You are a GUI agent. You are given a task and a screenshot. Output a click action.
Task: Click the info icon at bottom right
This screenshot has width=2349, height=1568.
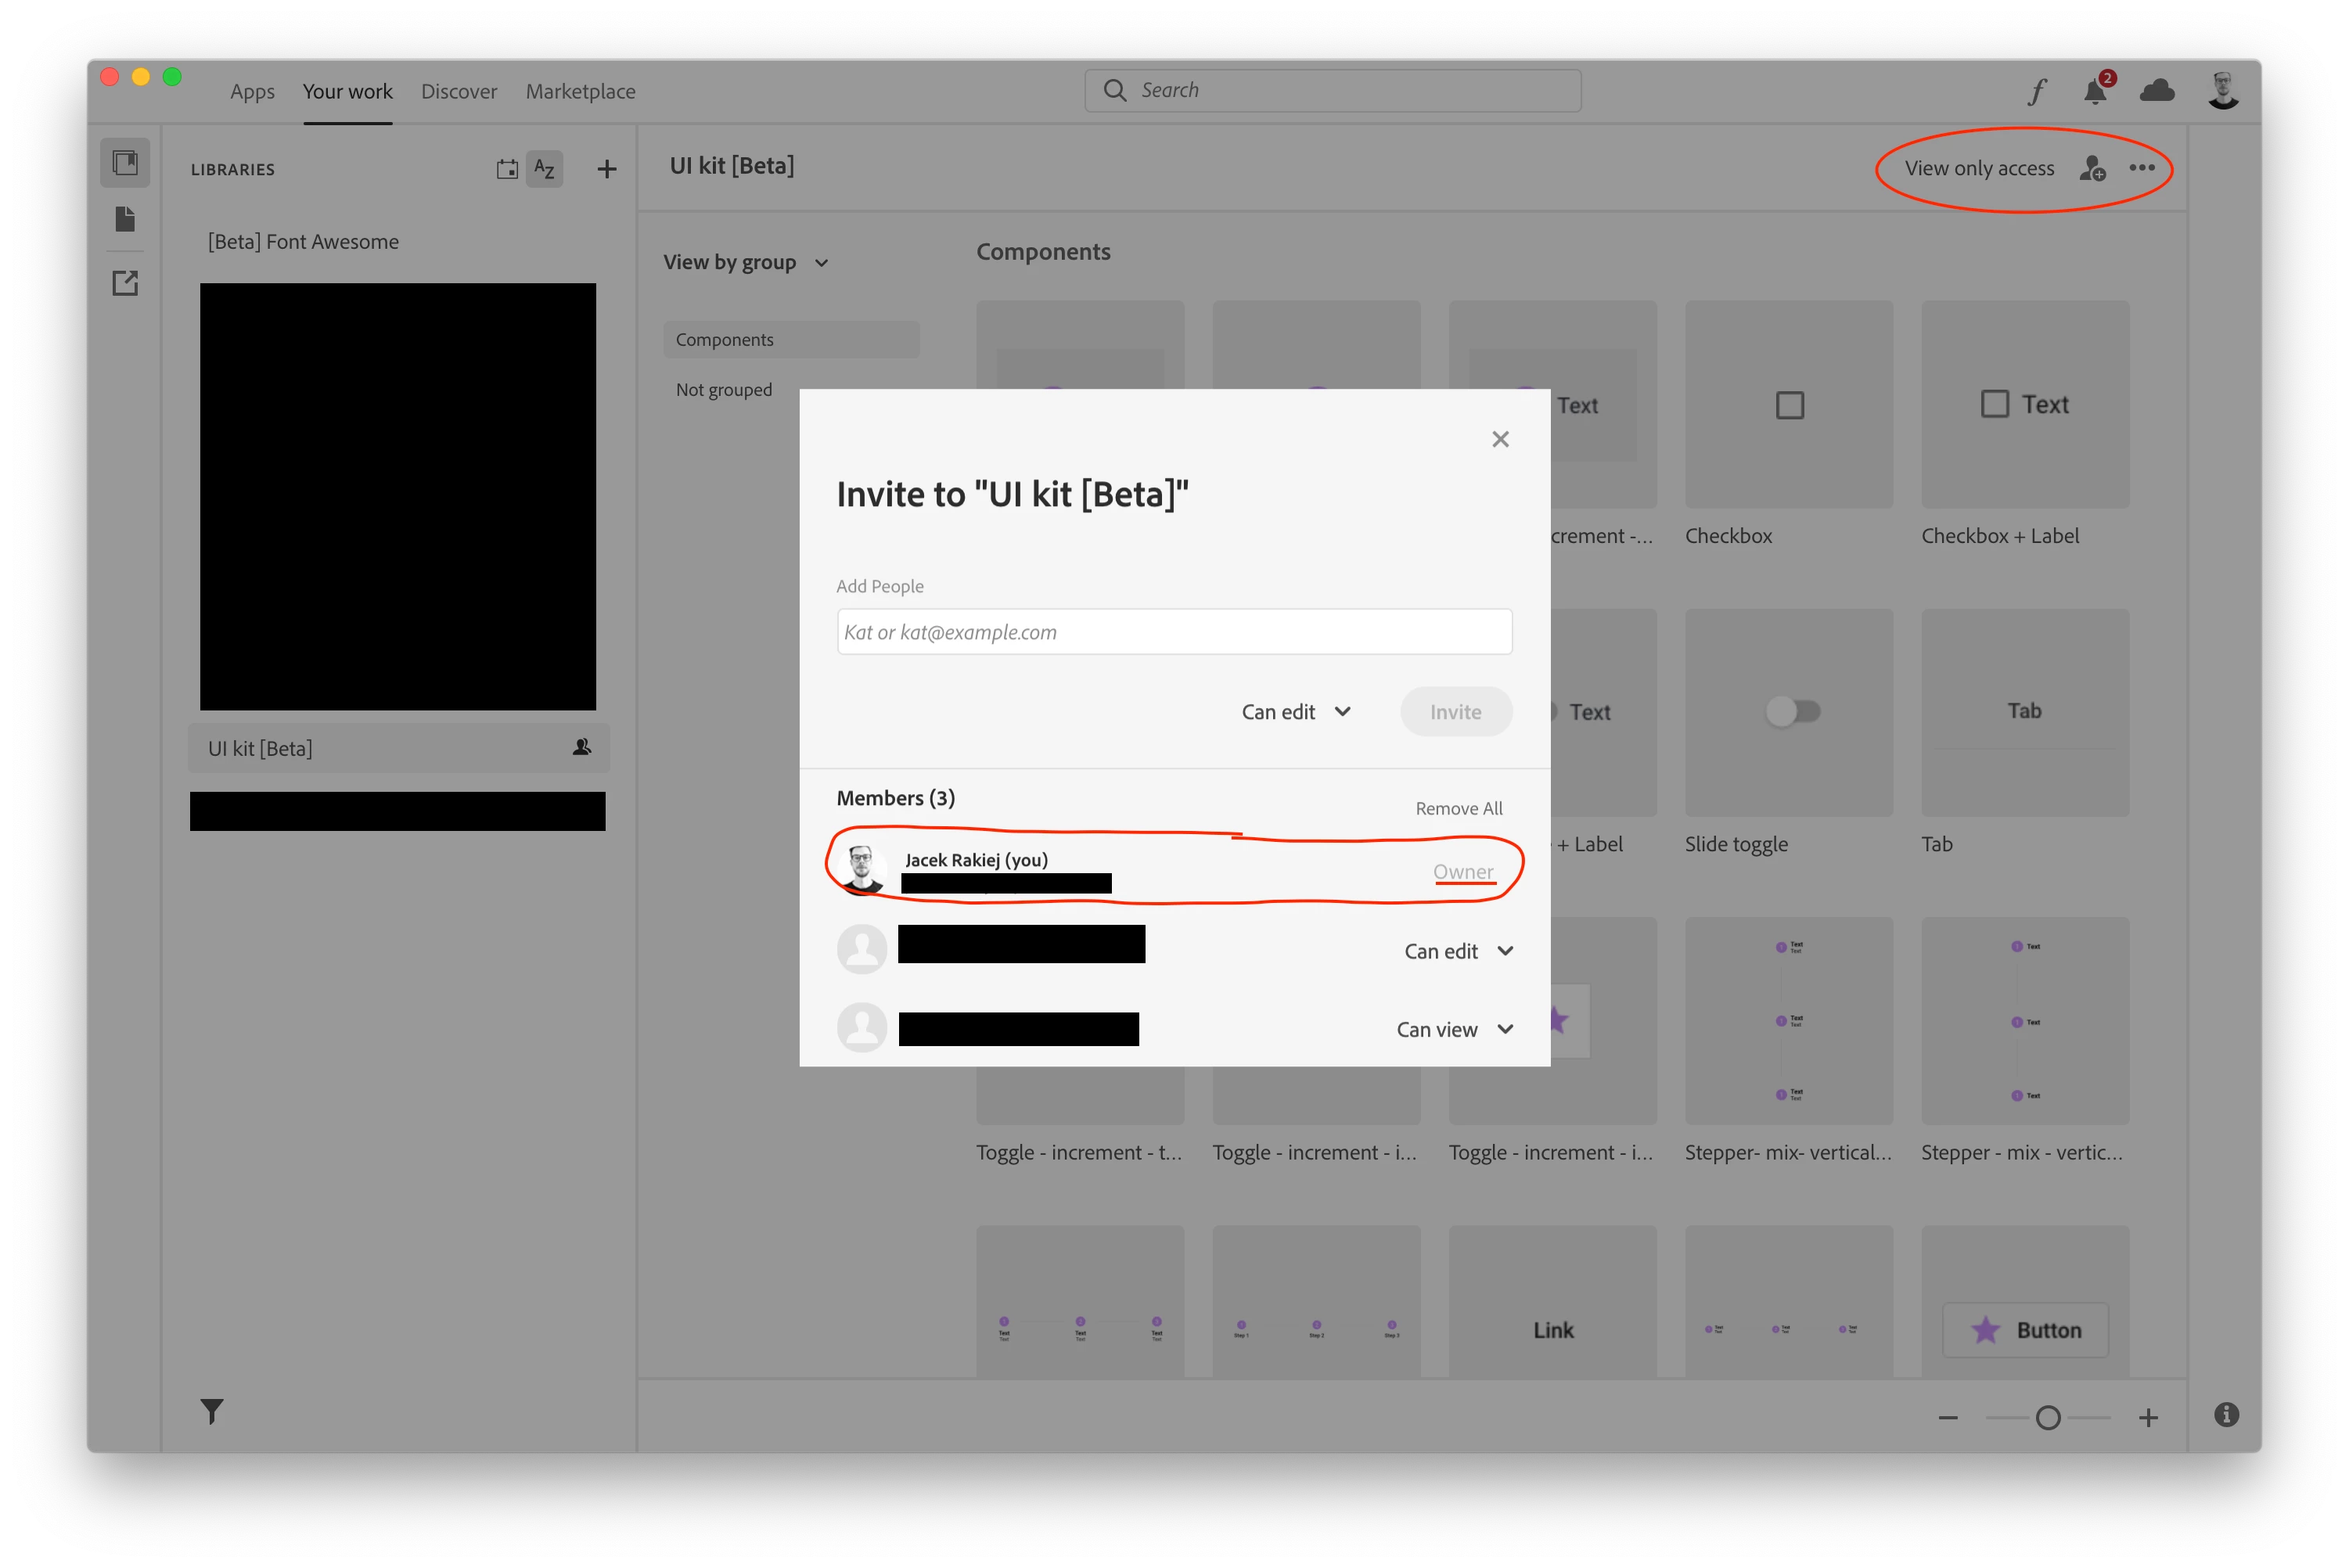click(2226, 1414)
